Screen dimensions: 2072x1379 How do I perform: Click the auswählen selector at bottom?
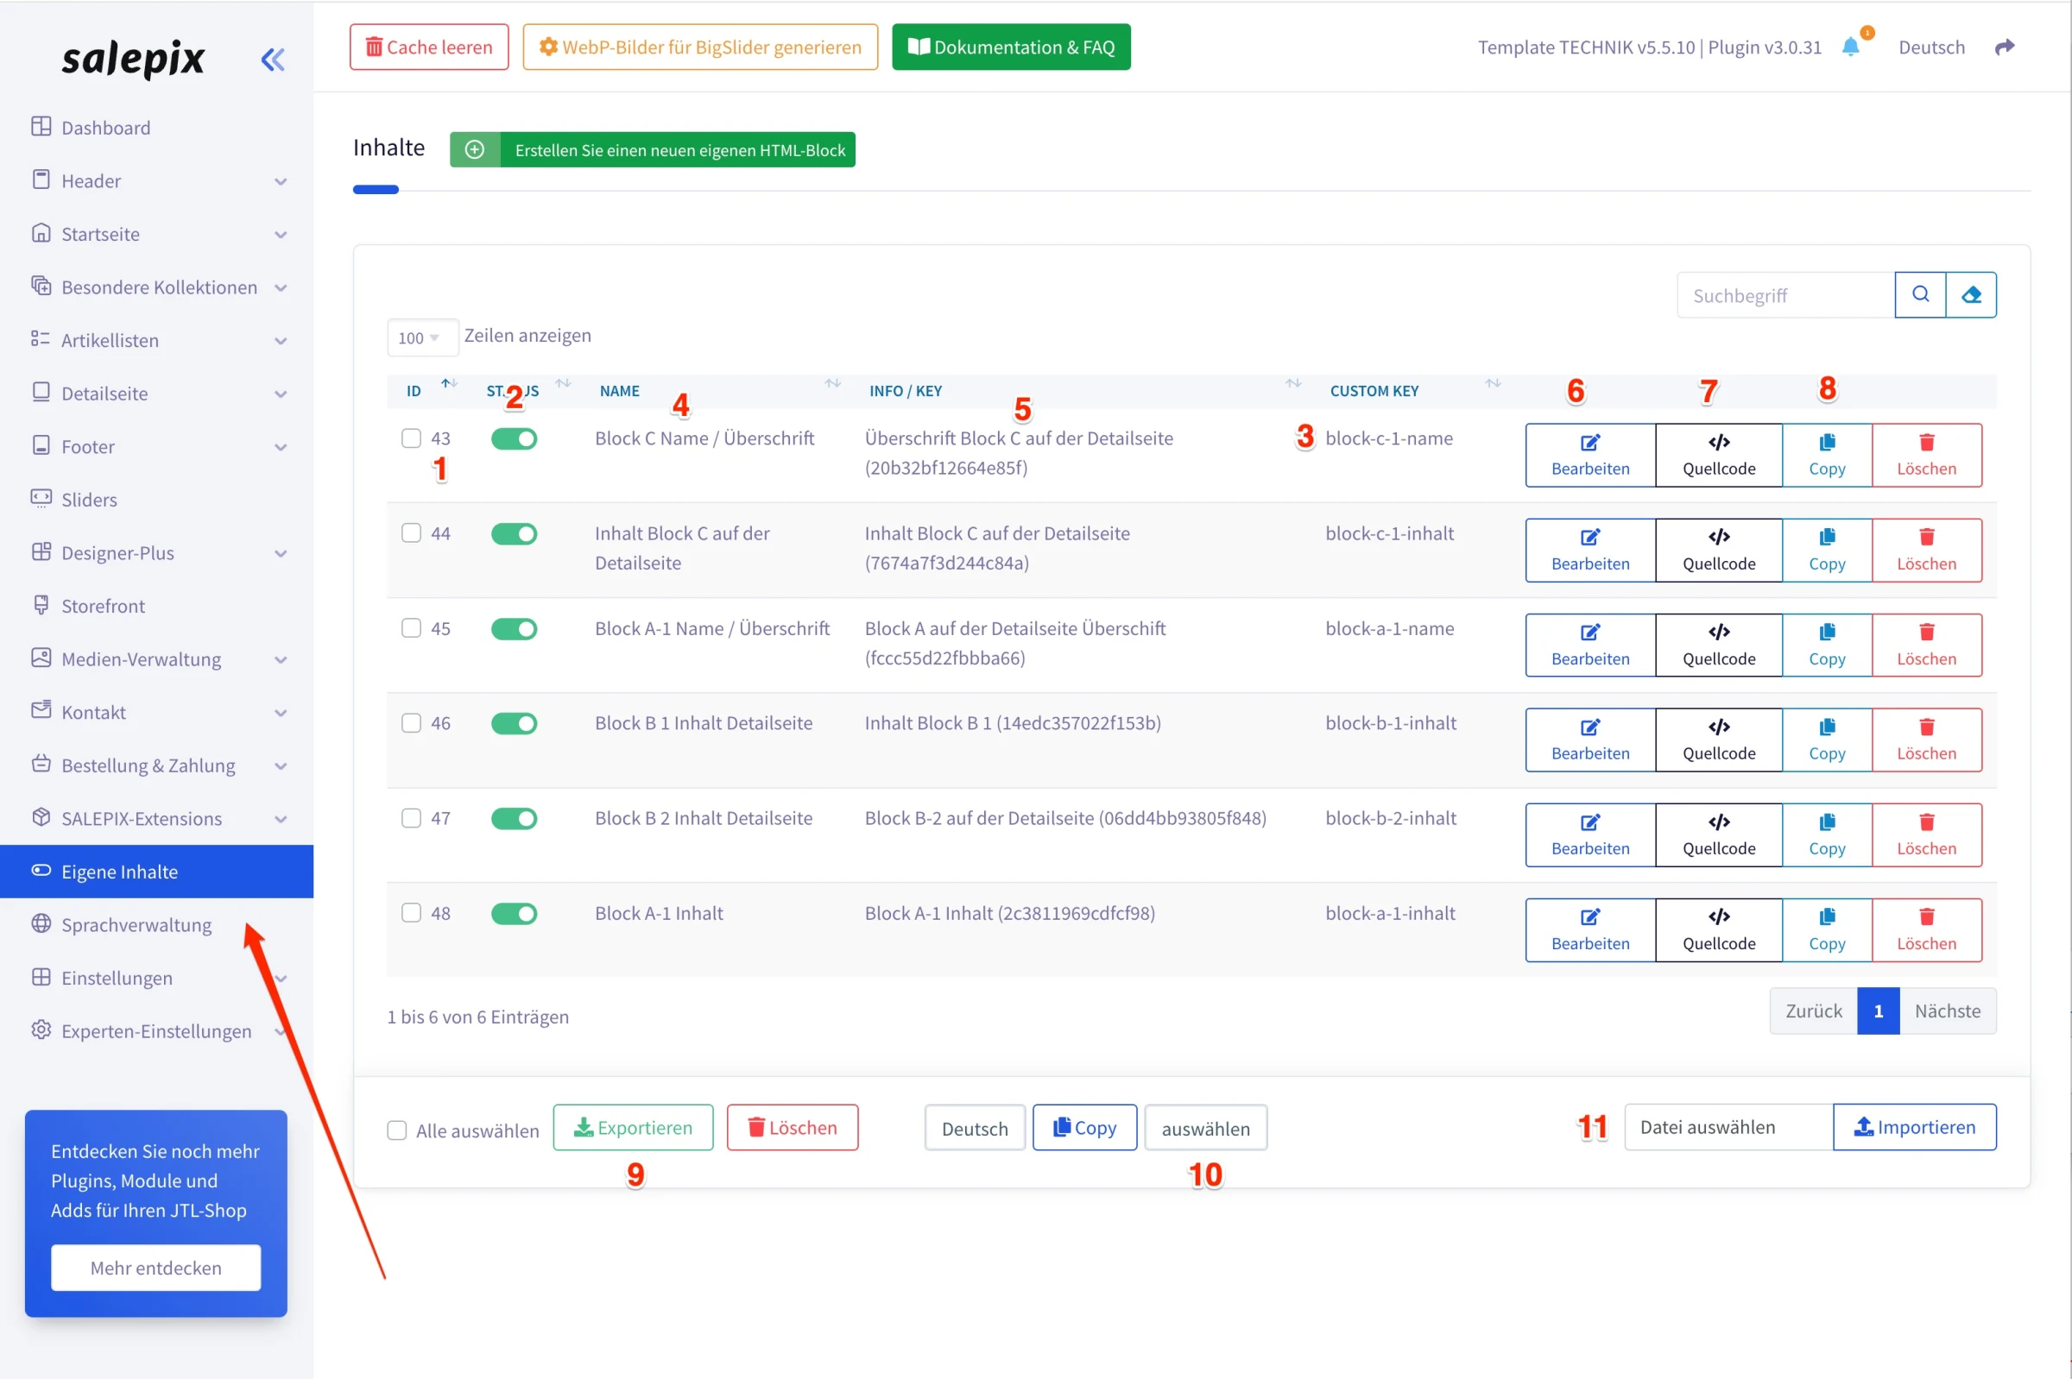pos(1206,1129)
